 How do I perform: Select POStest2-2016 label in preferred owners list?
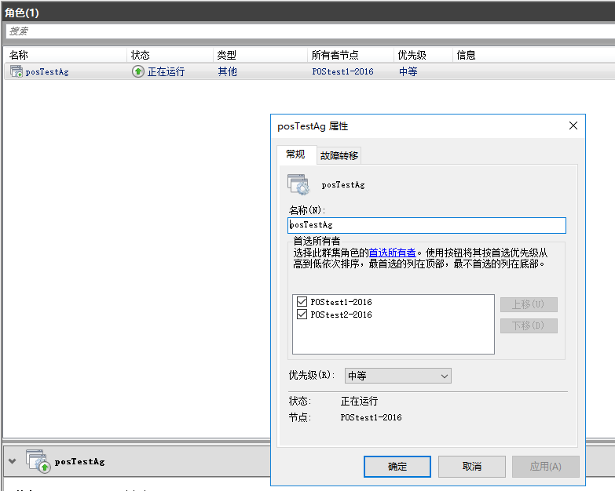[x=341, y=315]
